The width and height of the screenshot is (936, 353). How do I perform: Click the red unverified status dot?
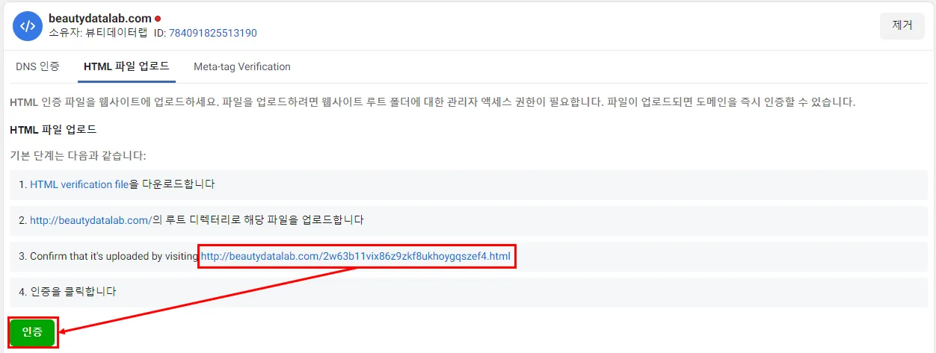click(158, 18)
